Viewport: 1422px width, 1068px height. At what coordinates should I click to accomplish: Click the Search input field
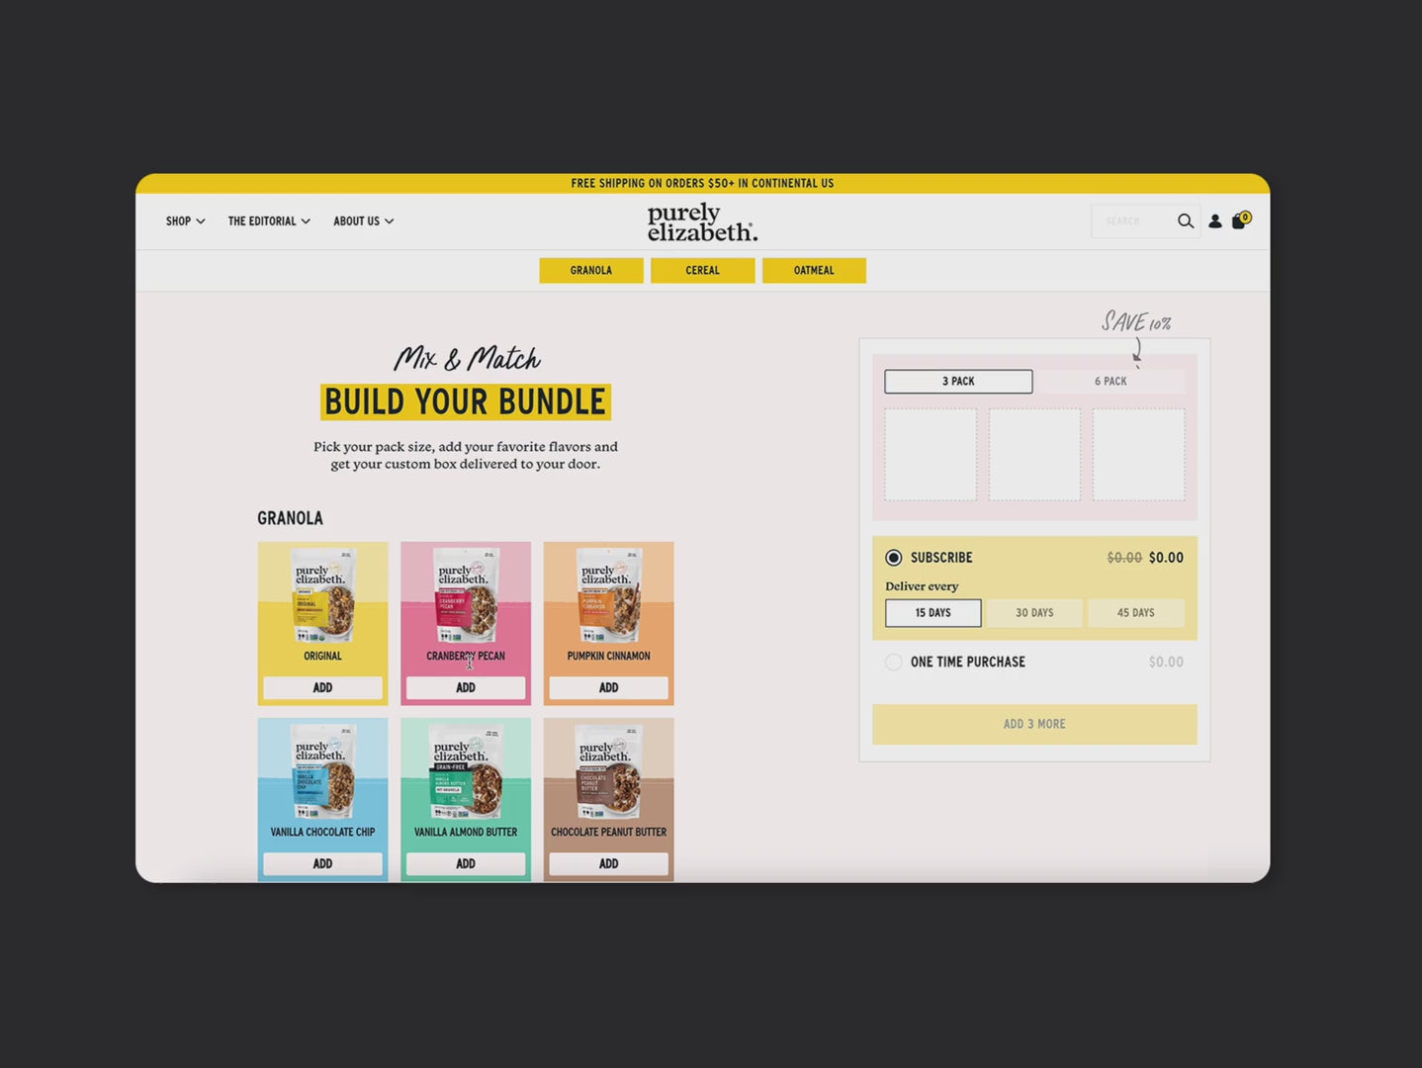(x=1130, y=222)
